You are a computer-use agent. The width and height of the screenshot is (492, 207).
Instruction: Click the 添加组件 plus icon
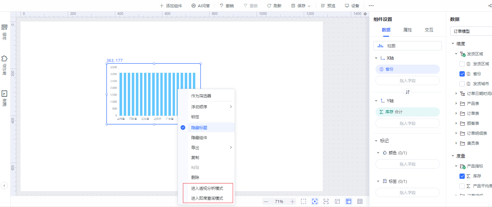click(x=162, y=6)
